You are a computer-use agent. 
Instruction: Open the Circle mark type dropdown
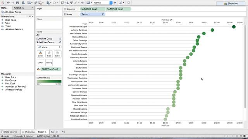tap(49, 47)
